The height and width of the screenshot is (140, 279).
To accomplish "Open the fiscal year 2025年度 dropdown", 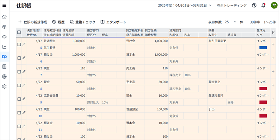I will click(x=185, y=5).
